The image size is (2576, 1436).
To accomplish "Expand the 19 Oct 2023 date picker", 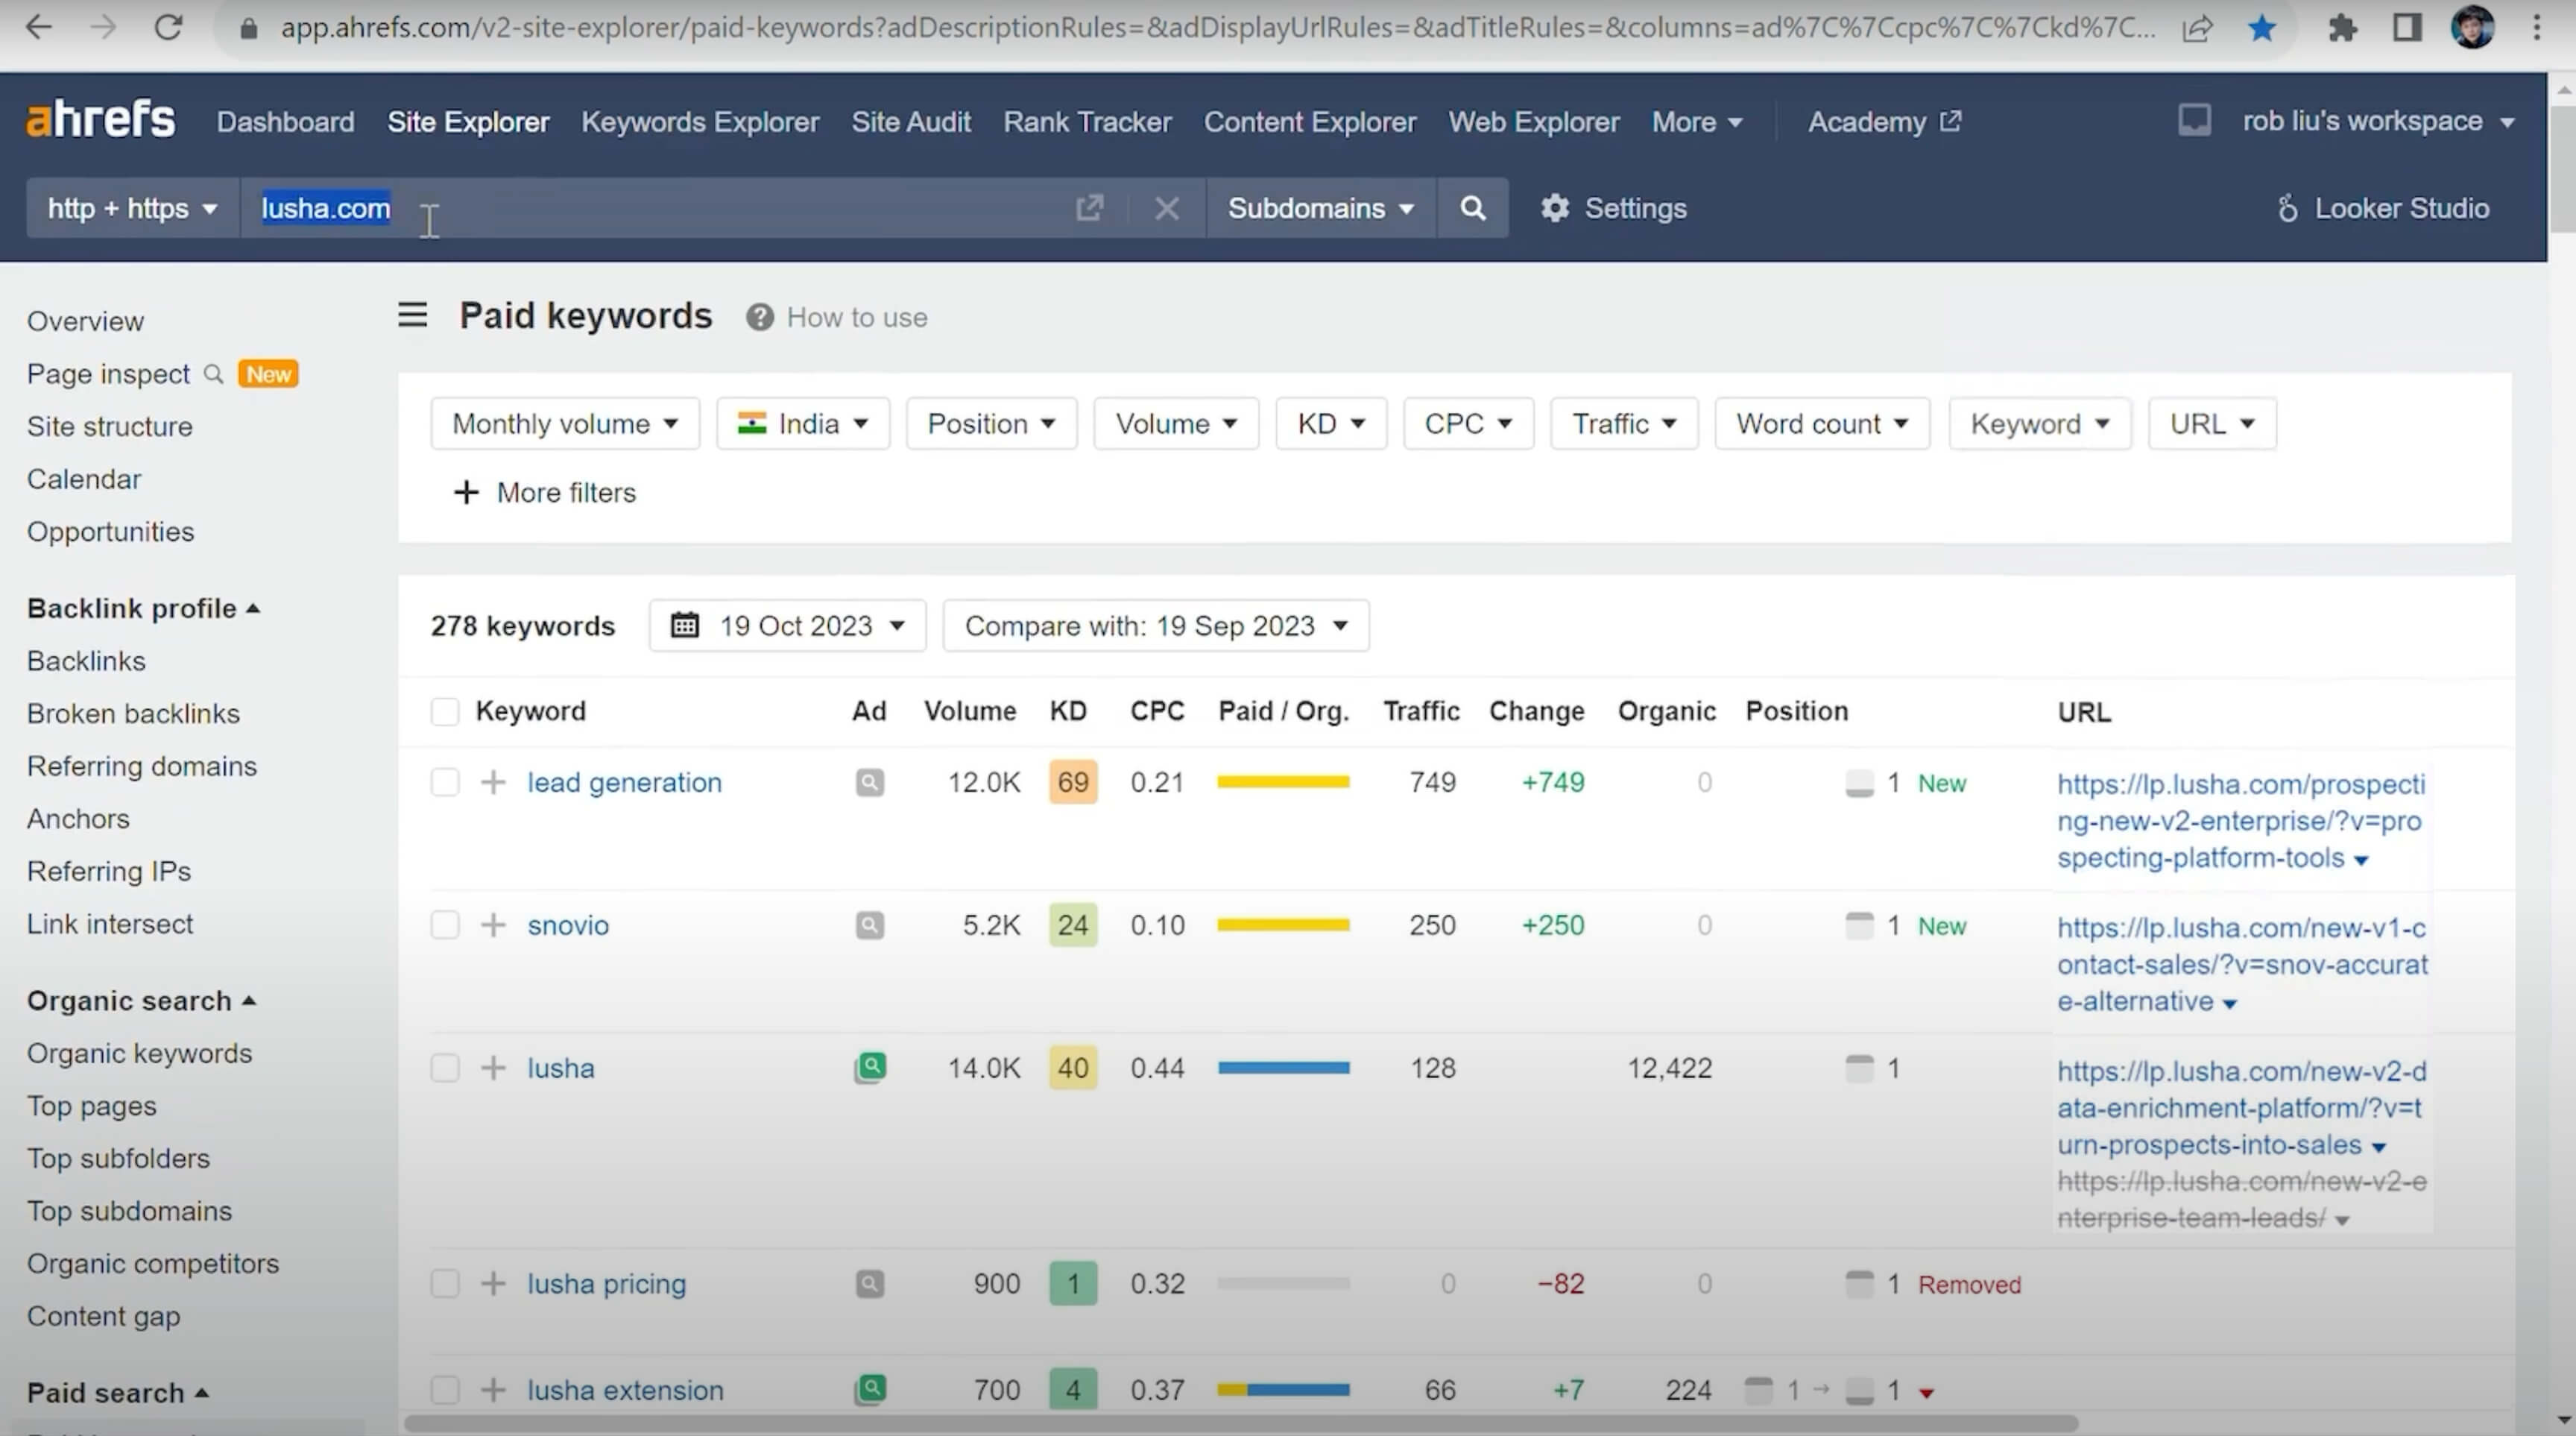I will coord(787,626).
